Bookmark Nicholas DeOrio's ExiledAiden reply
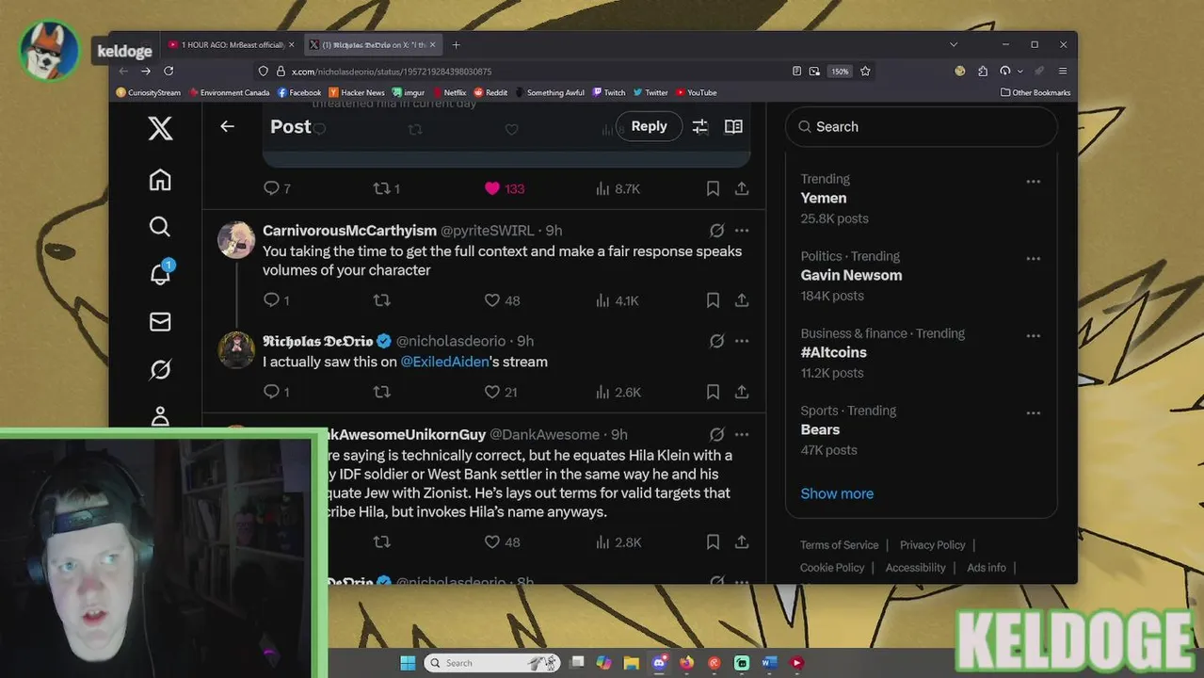Image resolution: width=1204 pixels, height=678 pixels. [713, 392]
